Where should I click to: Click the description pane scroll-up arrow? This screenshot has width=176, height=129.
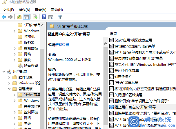(x=106, y=44)
